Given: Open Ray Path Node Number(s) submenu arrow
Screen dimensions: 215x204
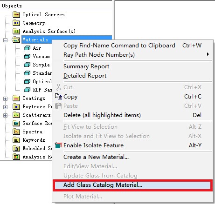Looking at the screenshot, I should 208,54.
